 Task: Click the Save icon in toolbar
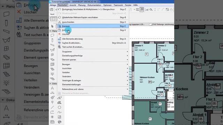click(52, 9)
